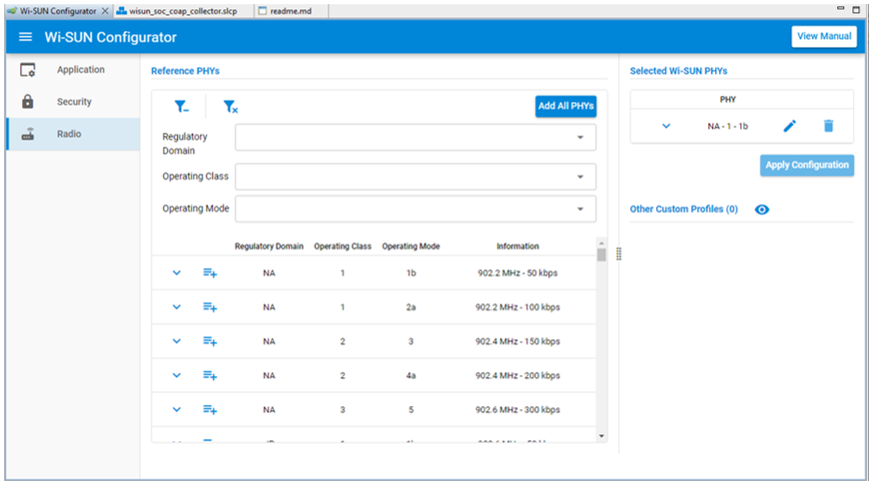Screen dimensions: 873x481
Task: Minimize the editor view pane
Action: [x=841, y=9]
